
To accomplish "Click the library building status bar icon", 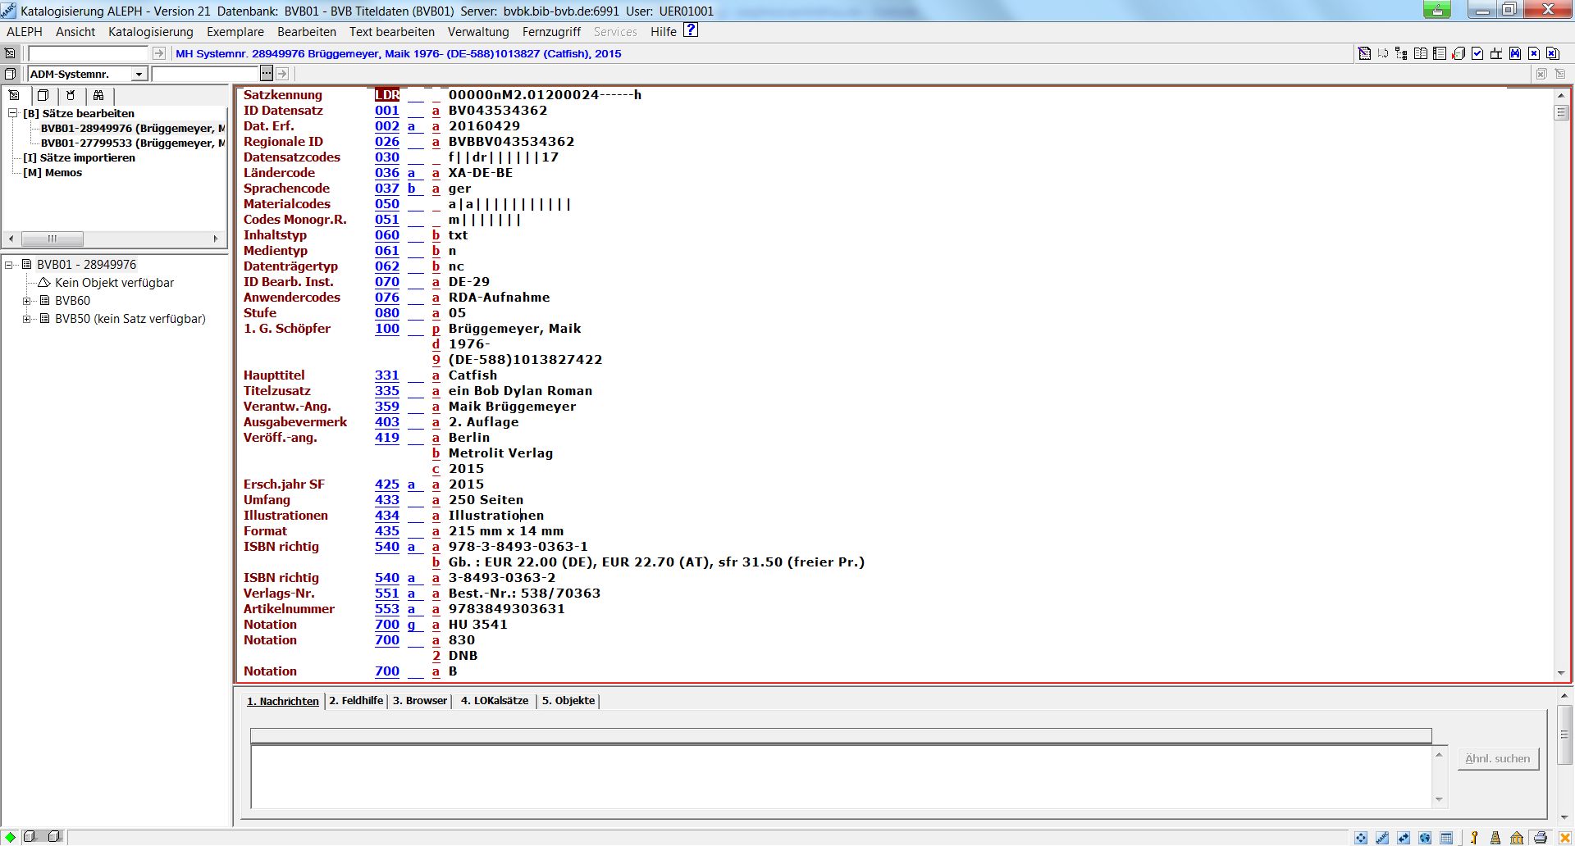I will pos(1517,837).
